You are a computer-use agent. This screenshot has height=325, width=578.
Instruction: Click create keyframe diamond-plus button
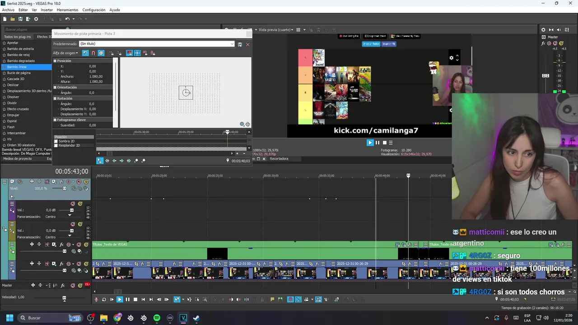pos(136,161)
